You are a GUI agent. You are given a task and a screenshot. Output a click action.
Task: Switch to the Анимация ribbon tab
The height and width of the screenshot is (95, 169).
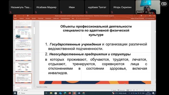48,18
